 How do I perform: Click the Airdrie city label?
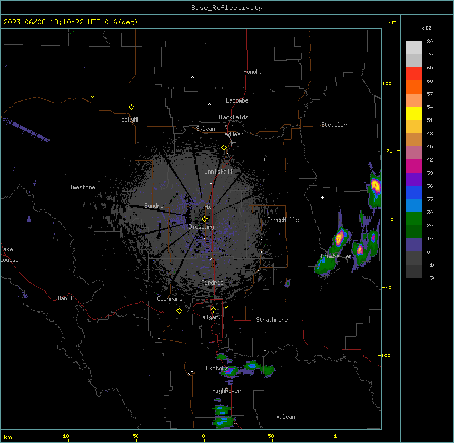coord(213,283)
